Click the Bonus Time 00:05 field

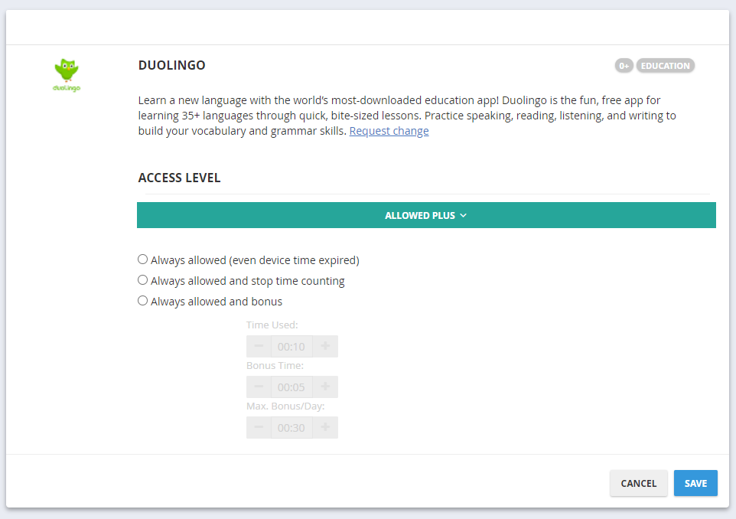(291, 387)
